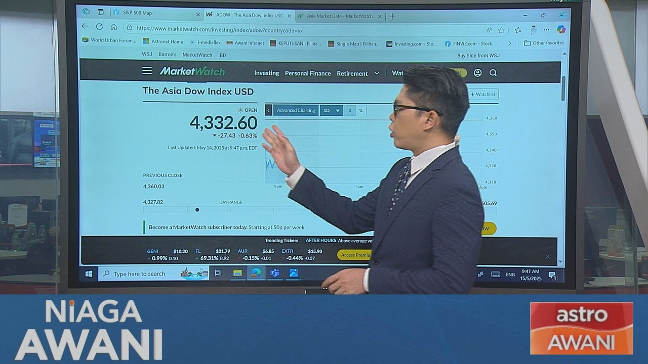648x364 pixels.
Task: Open Edge workspaces icon
Action: [x=86, y=12]
